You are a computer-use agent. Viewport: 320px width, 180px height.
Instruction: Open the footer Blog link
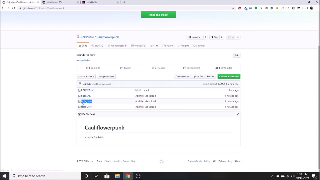click(x=230, y=161)
